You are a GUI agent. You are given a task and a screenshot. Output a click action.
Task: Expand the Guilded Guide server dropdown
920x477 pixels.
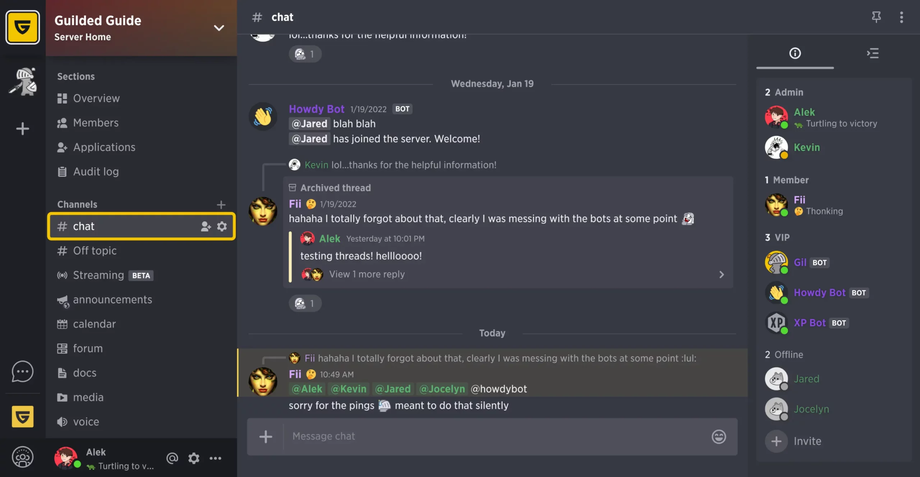click(219, 28)
